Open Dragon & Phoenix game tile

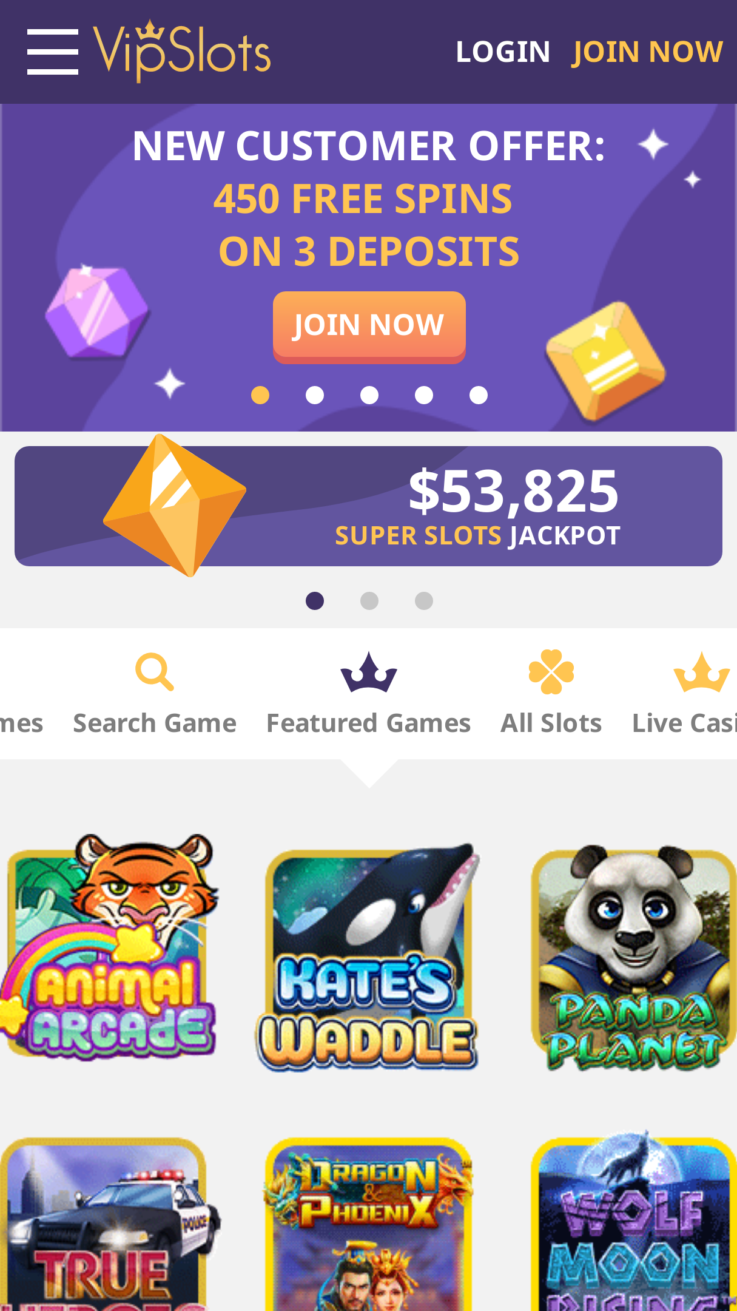click(x=368, y=1224)
